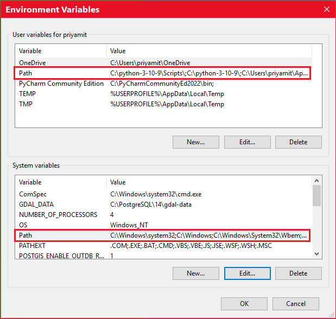Select the system Path variable with Windows\system32
The height and width of the screenshot is (319, 336).
(165, 235)
